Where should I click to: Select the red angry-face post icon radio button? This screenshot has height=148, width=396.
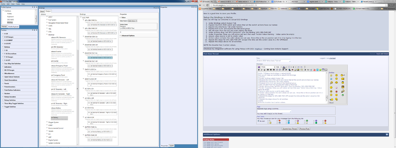[x=323, y=121]
